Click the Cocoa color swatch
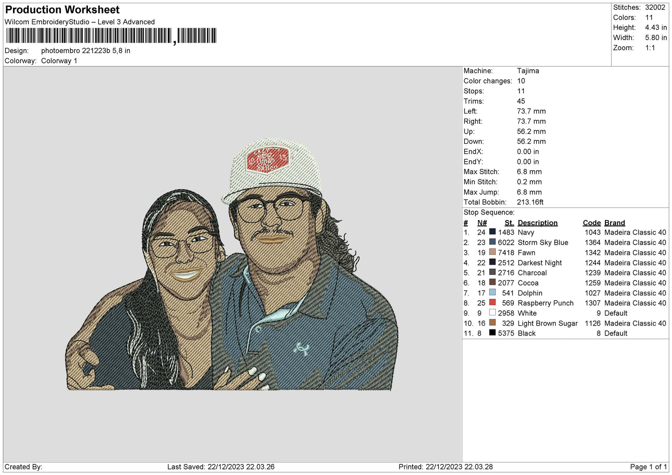The image size is (672, 475). pyautogui.click(x=492, y=282)
